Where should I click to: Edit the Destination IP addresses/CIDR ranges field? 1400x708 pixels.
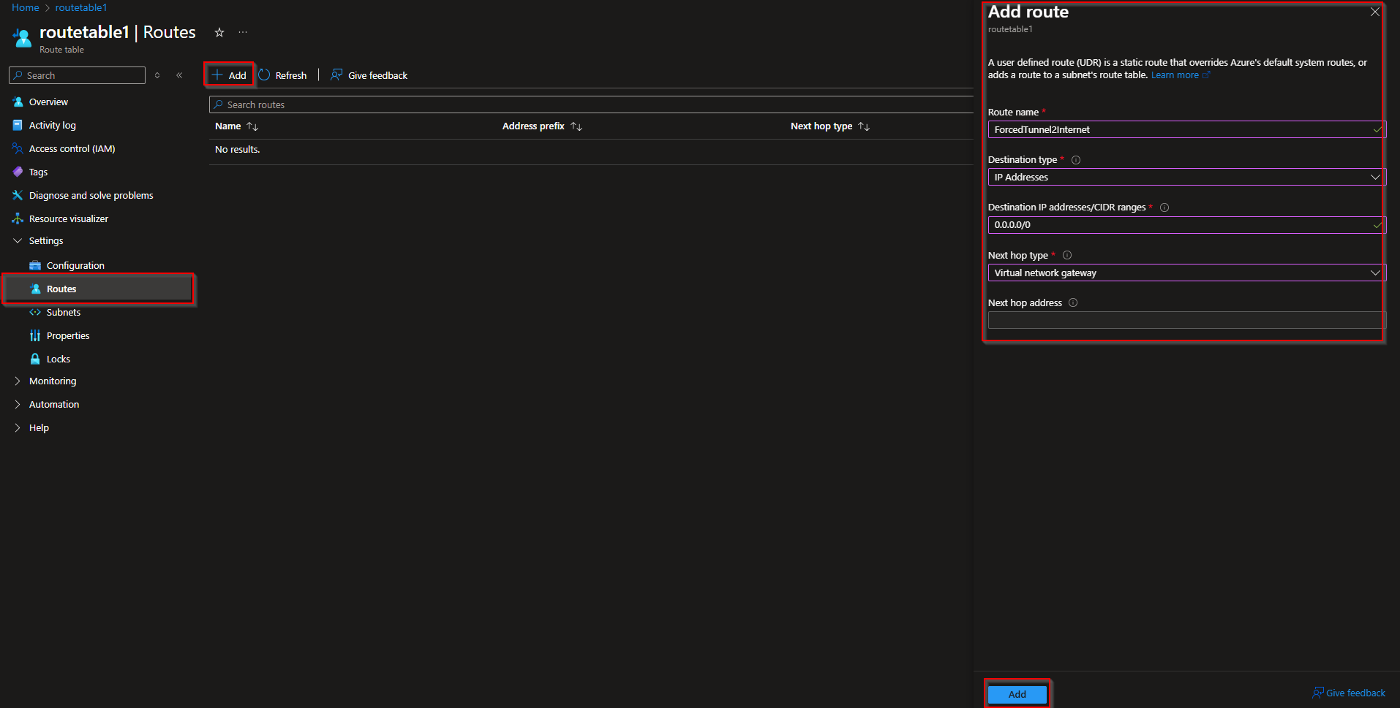(x=1186, y=225)
